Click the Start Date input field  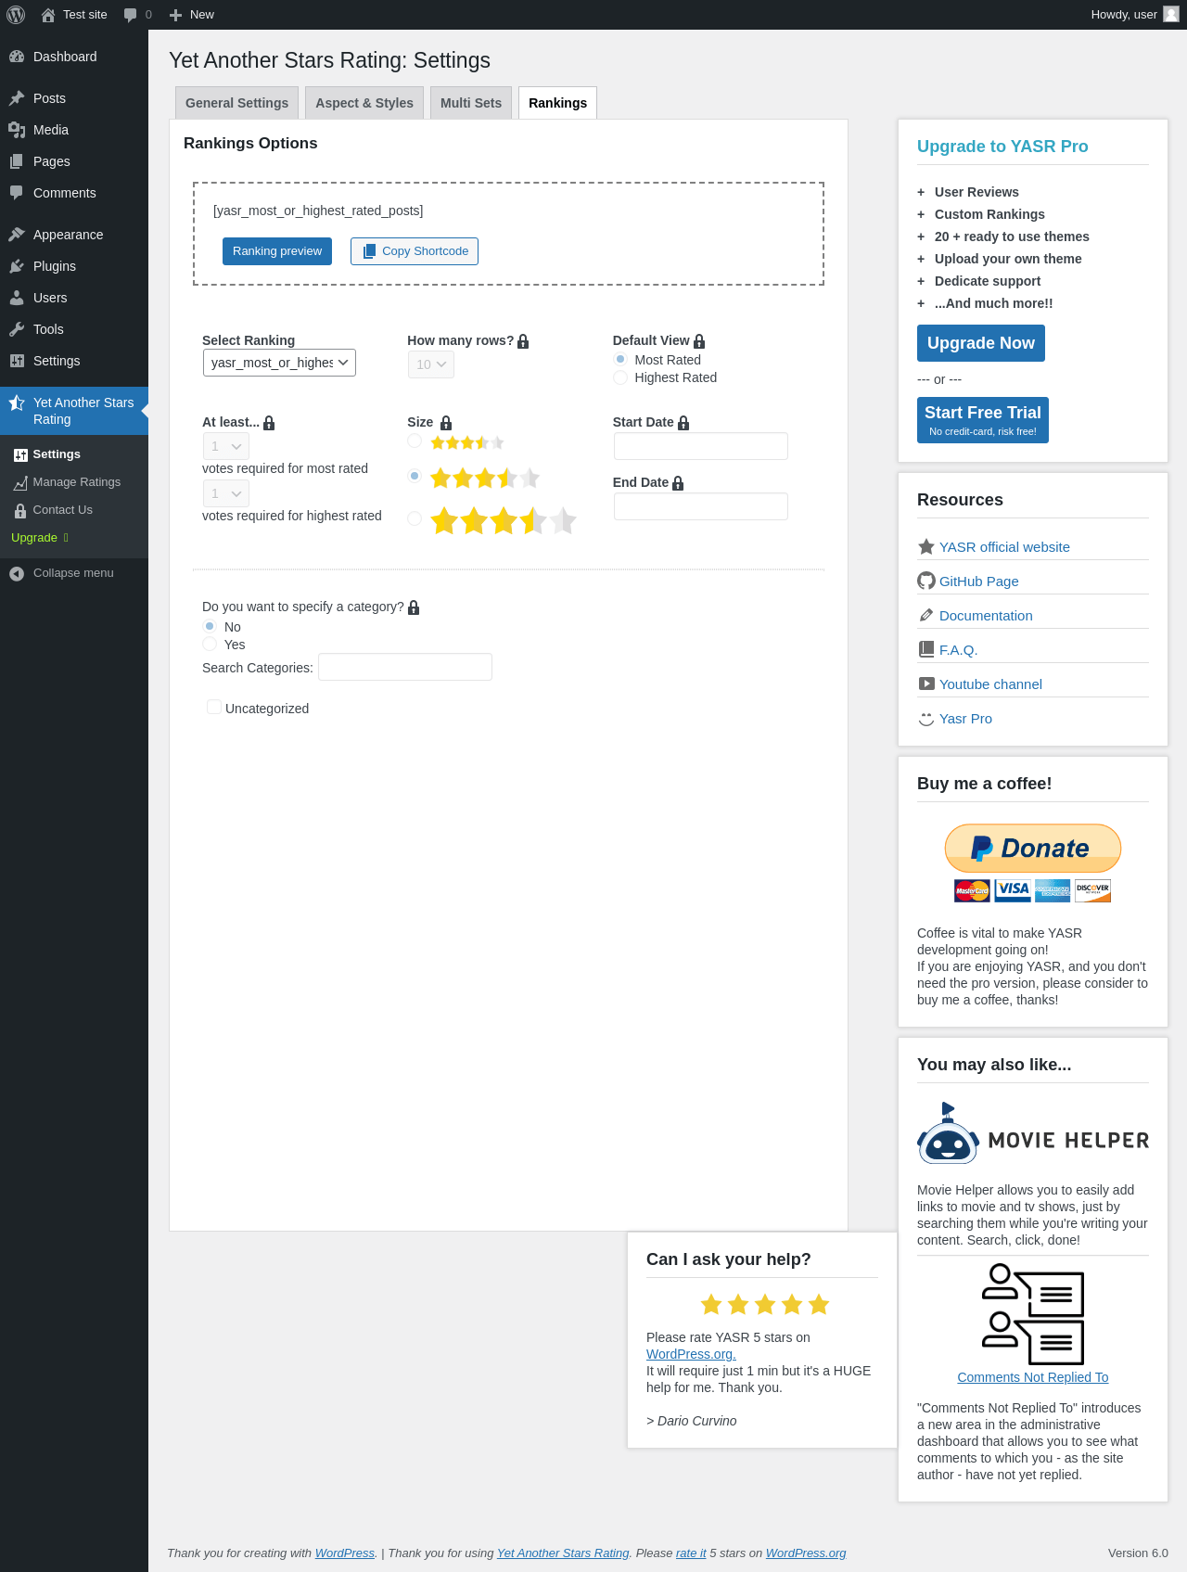[701, 446]
